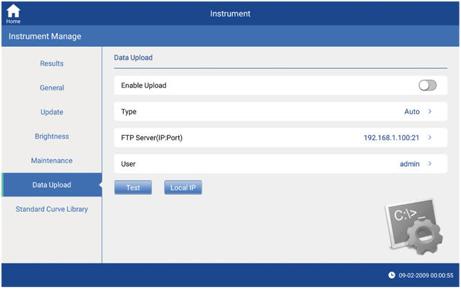Open Standard Curve Library
Viewport: 461px width, 289px height.
click(x=52, y=209)
